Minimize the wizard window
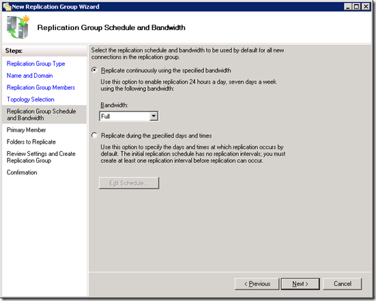376x301 pixels. pos(348,7)
